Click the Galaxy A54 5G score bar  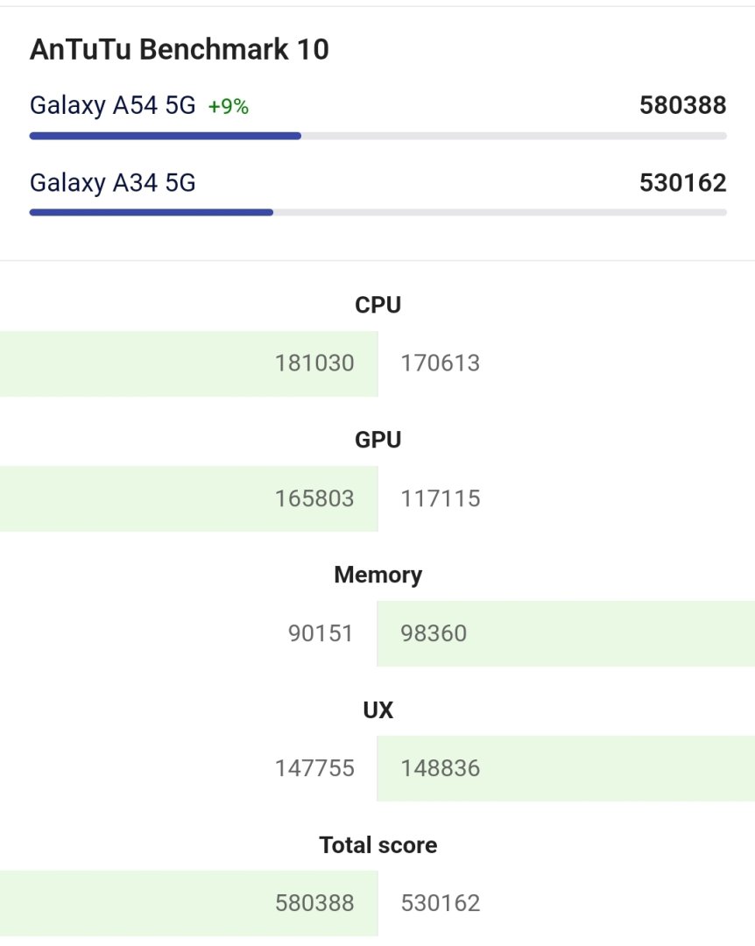[x=377, y=136]
